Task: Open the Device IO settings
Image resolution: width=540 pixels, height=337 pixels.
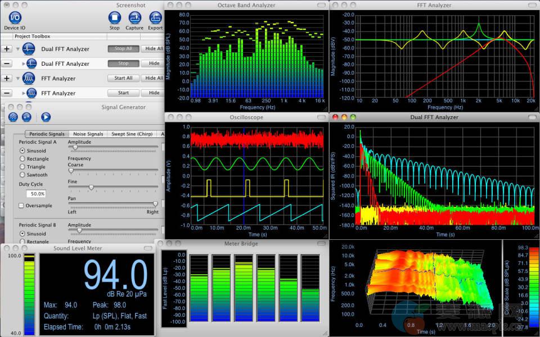Action: tap(15, 17)
